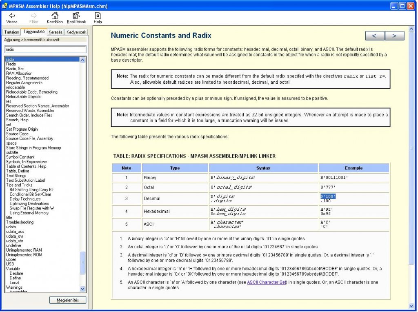Select 'Swap File Register with W' entry

[x=32, y=209]
